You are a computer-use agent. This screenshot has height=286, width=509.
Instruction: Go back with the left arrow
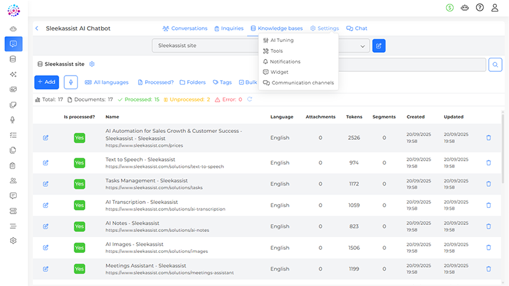click(37, 29)
